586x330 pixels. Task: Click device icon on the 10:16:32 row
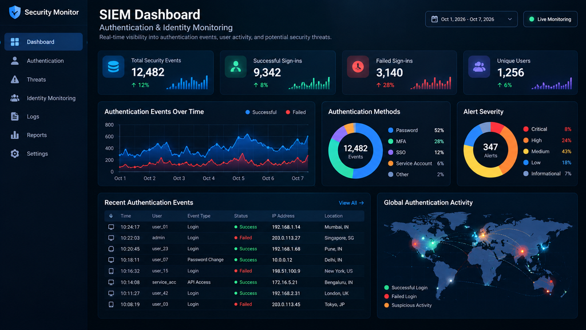[x=111, y=271]
